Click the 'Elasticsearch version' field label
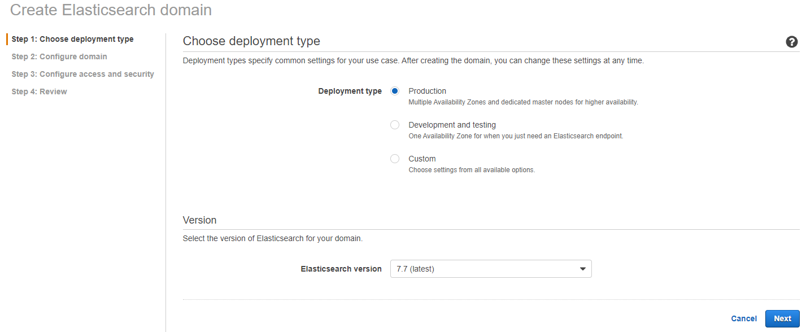This screenshot has width=806, height=332. [x=341, y=269]
